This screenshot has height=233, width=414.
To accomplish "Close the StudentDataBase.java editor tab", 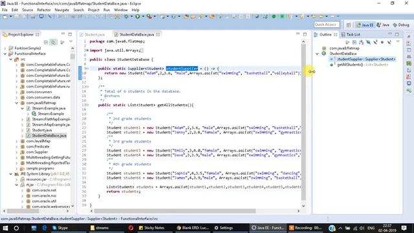I will click(x=158, y=34).
